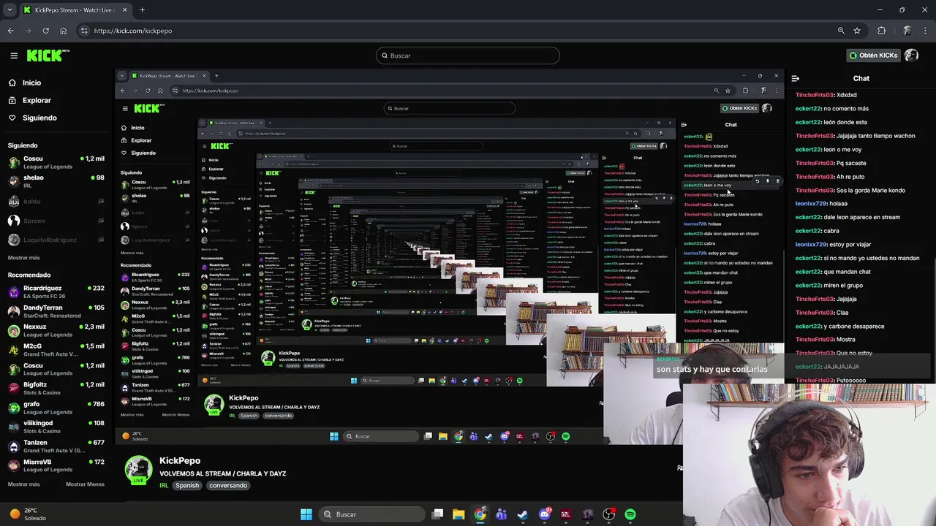Open the browser extensions puzzle icon
The height and width of the screenshot is (526, 936).
(x=882, y=31)
